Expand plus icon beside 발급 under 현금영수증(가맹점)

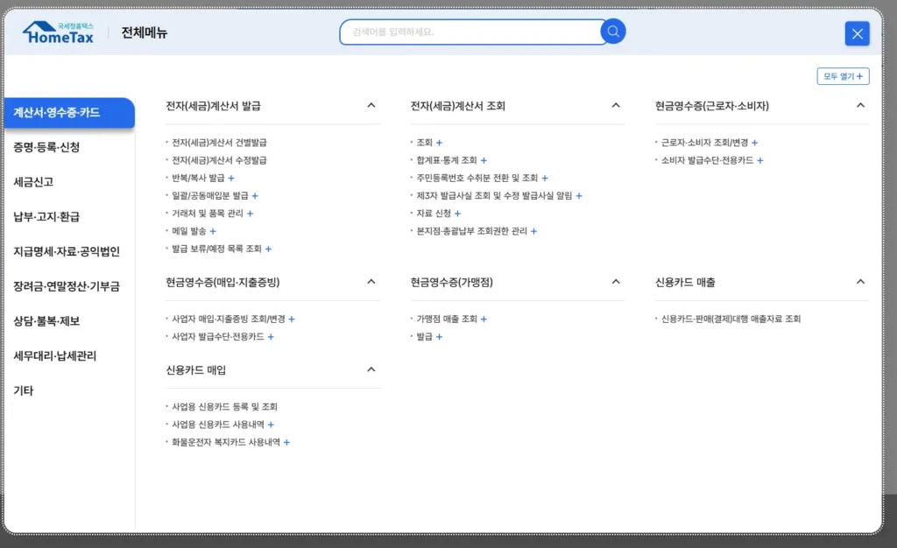coord(440,337)
